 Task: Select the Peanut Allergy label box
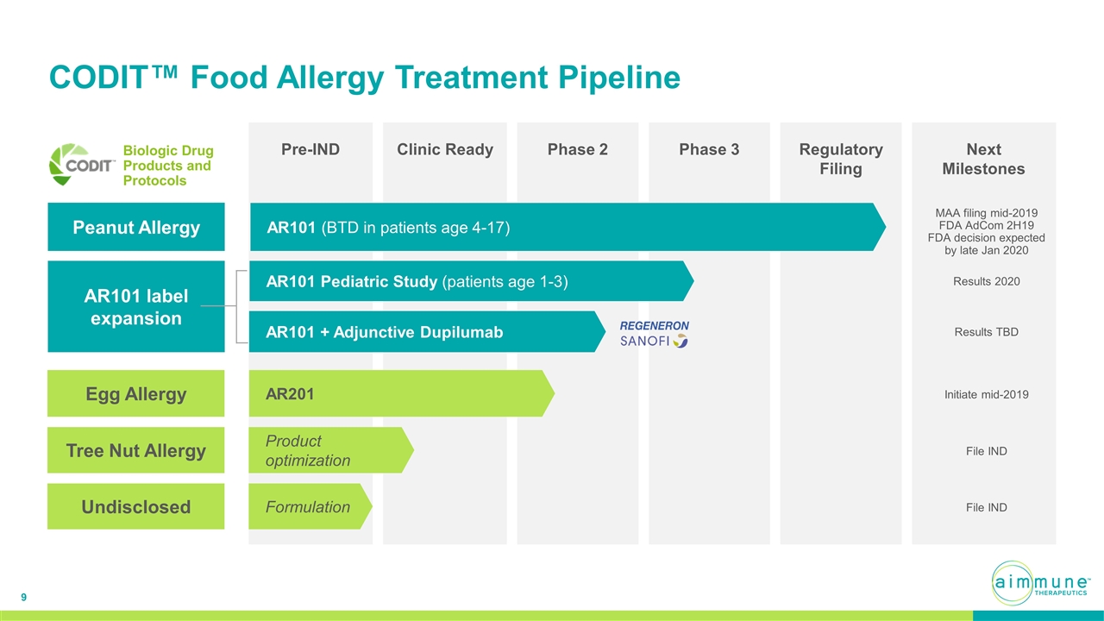[136, 228]
